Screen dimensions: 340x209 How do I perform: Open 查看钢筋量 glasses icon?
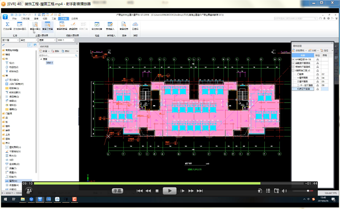coord(62,24)
